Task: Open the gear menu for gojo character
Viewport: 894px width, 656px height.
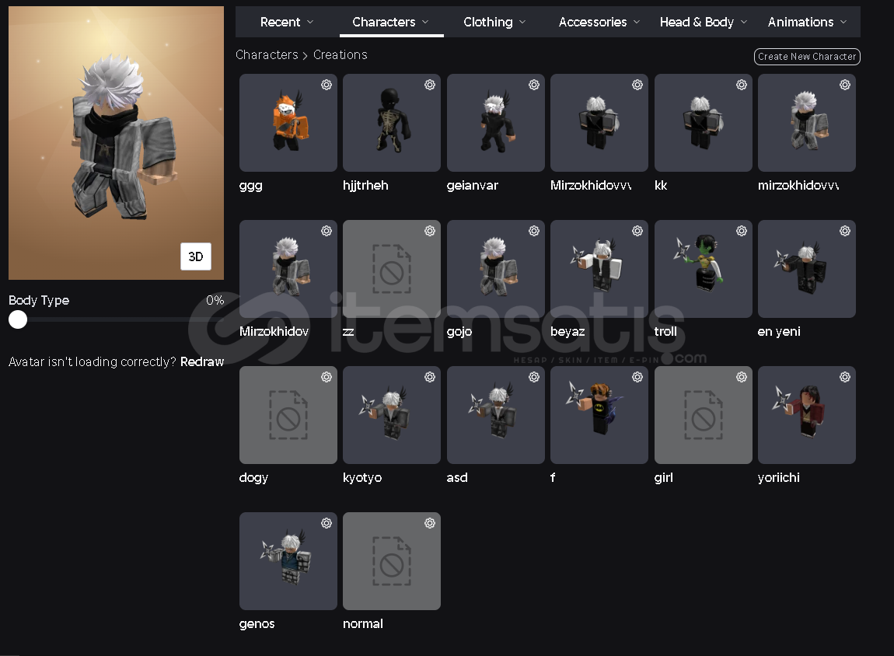Action: pos(533,231)
